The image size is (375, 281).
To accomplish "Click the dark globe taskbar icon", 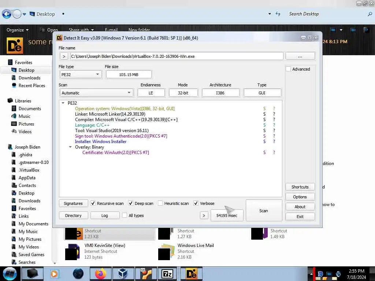I will coord(78,274).
